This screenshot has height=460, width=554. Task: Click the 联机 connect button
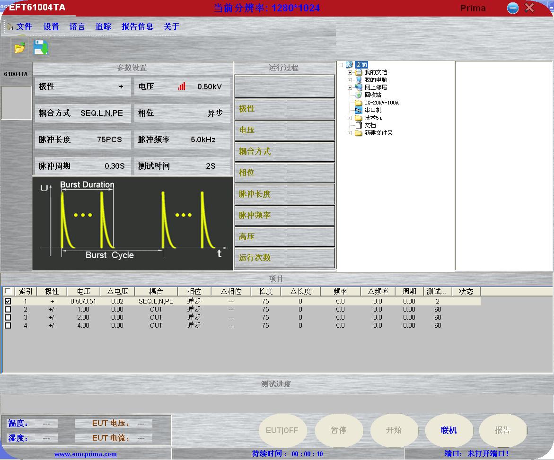click(448, 430)
